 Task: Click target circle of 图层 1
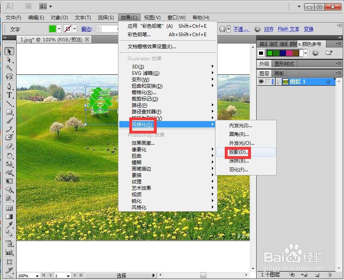coord(328,82)
